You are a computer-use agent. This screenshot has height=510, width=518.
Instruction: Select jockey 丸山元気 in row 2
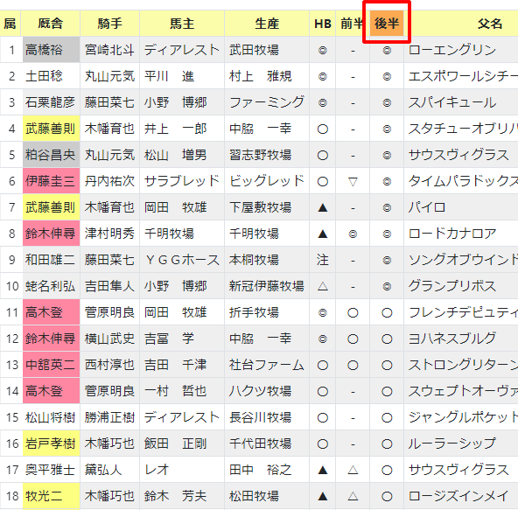(x=109, y=76)
